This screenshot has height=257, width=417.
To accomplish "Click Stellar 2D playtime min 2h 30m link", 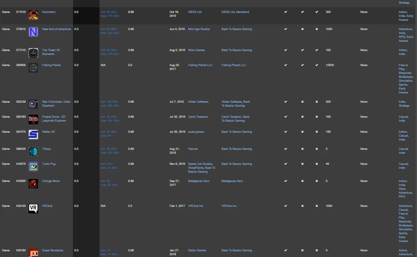I will [109, 132].
